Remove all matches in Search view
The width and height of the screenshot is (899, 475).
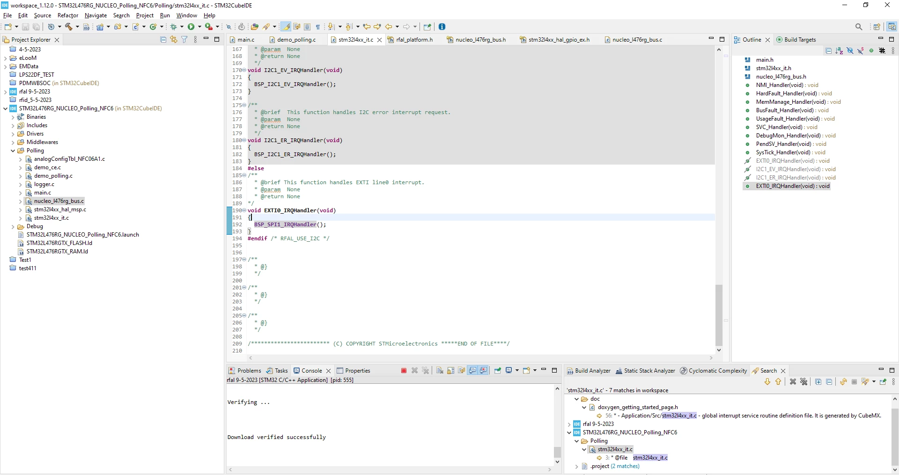click(804, 381)
